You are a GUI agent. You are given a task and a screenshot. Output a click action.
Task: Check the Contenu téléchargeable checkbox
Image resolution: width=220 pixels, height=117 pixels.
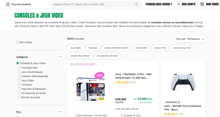pos(19,76)
